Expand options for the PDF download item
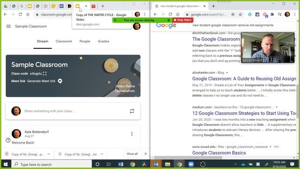Image resolution: width=300 pixels, height=169 pixels. [49, 154]
